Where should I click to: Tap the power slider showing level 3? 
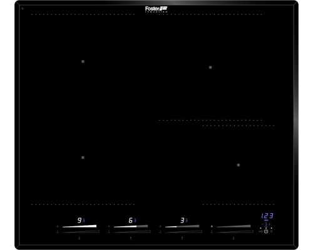(x=182, y=226)
